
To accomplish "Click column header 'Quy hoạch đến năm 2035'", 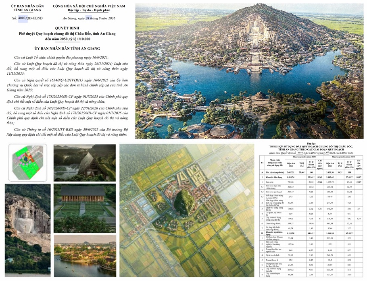I will pos(305,157).
